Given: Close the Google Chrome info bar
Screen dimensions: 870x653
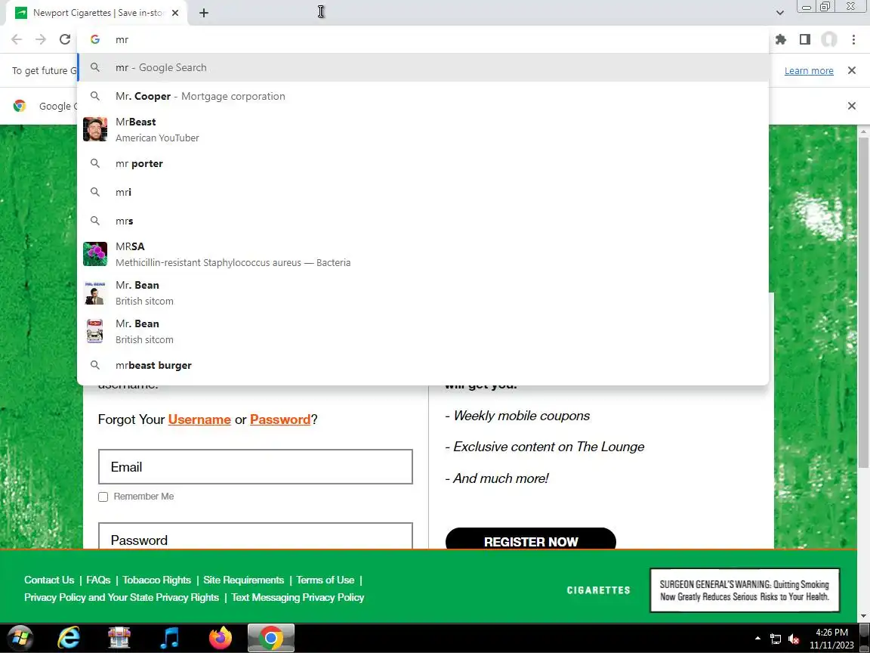Looking at the screenshot, I should (x=852, y=106).
